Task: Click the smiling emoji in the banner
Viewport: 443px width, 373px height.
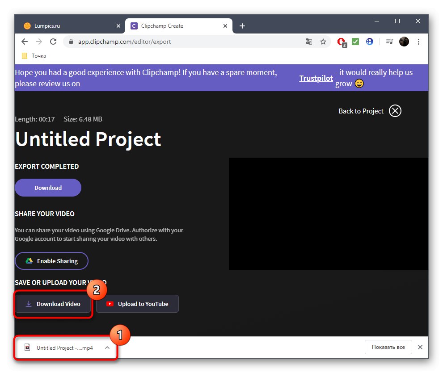Action: 358,83
